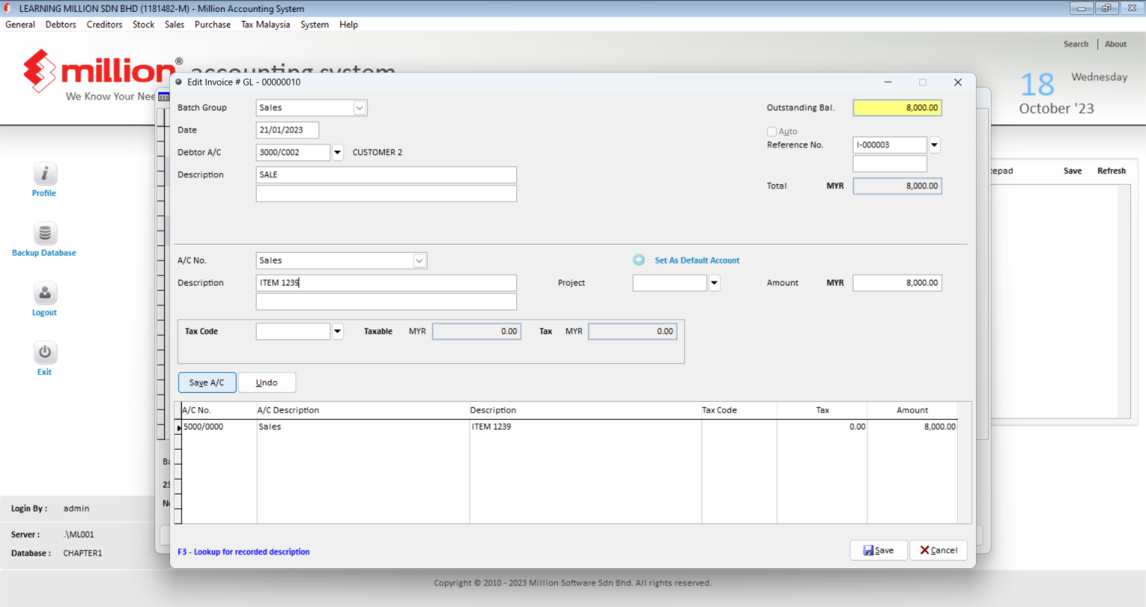1146x607 pixels.
Task: Toggle the Auto reference checkbox
Action: [x=771, y=131]
